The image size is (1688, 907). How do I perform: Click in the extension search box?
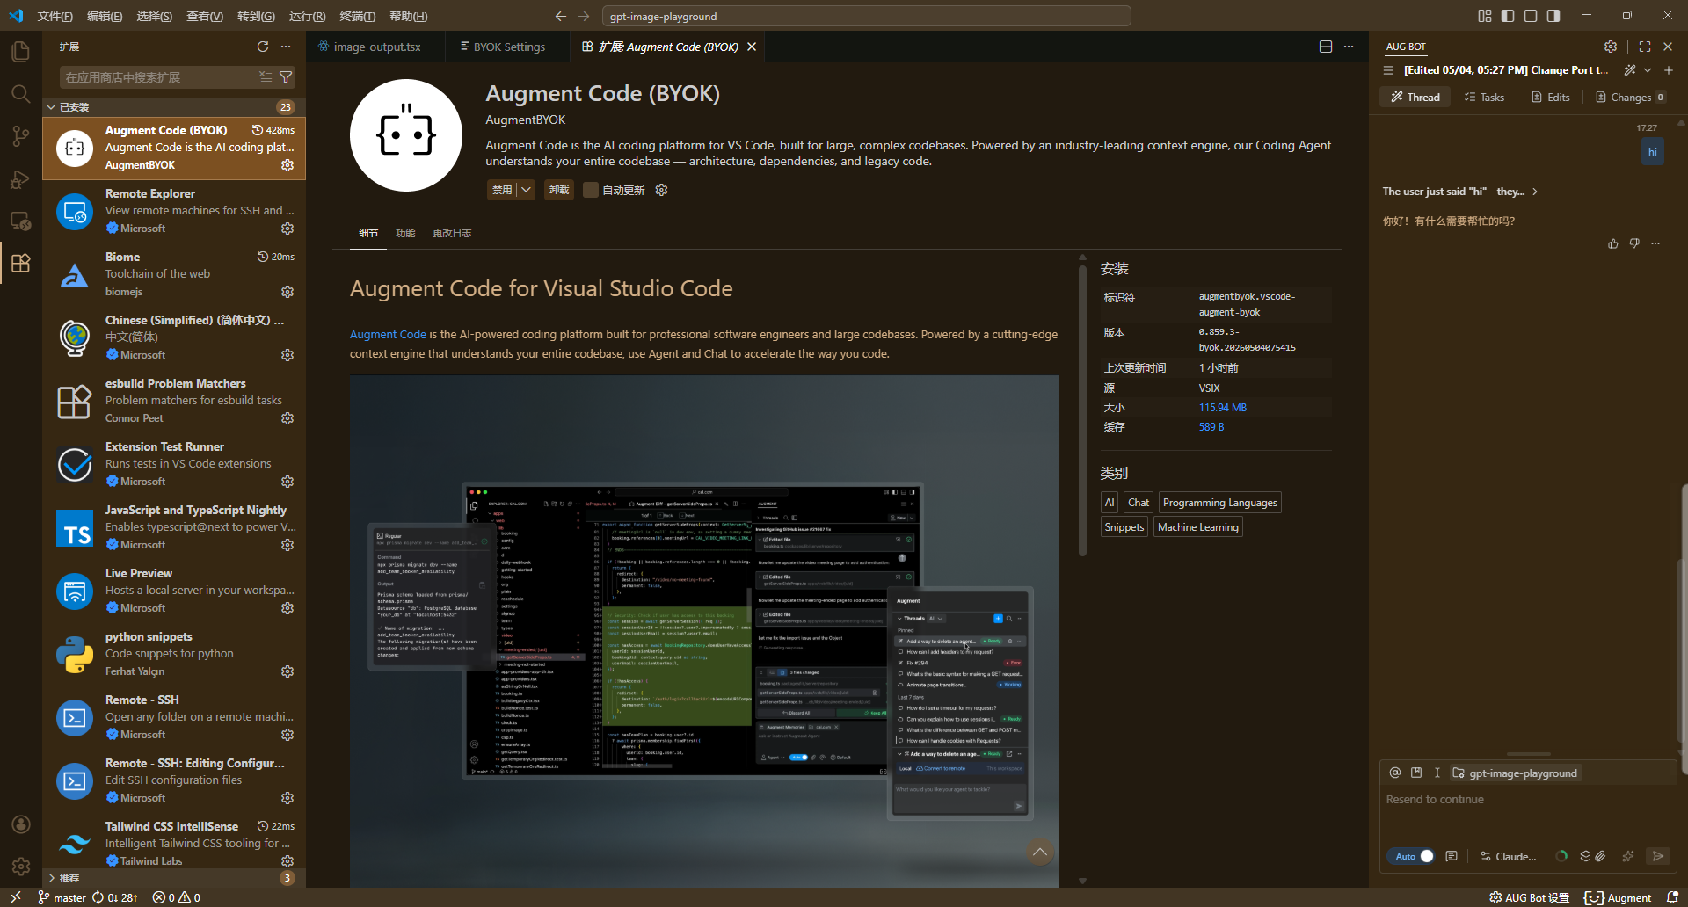(158, 77)
